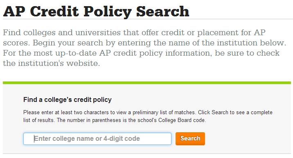
Task: Click the word 'Policy' in the page title
Action: click(x=108, y=12)
